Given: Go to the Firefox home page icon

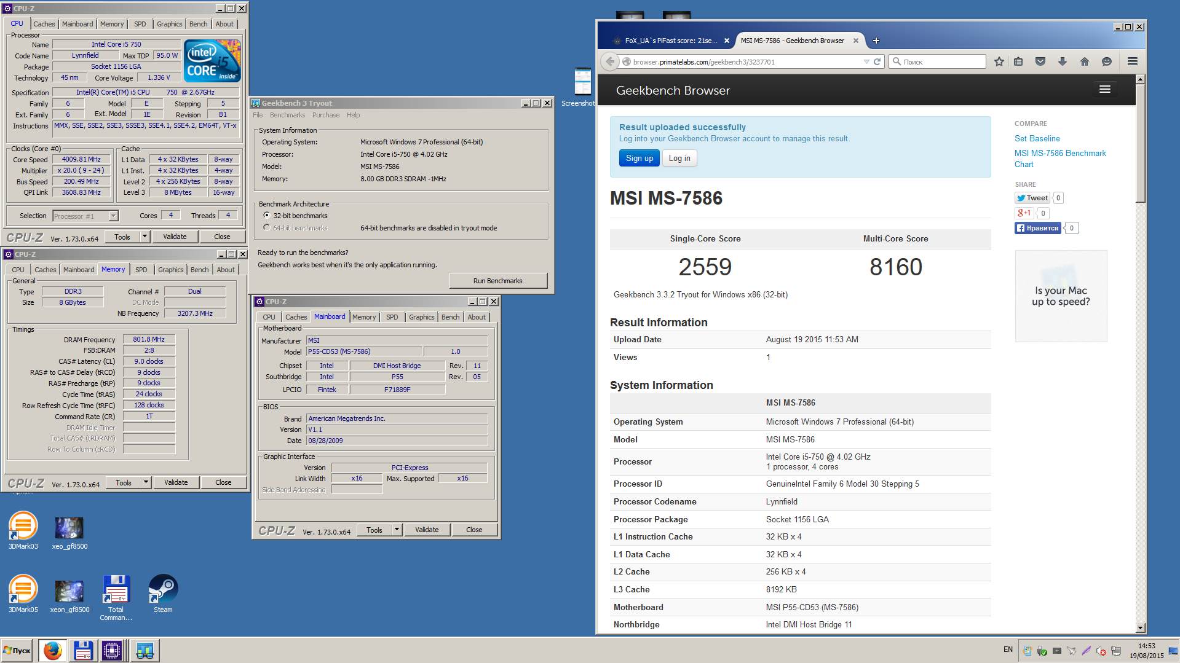Looking at the screenshot, I should tap(1085, 61).
